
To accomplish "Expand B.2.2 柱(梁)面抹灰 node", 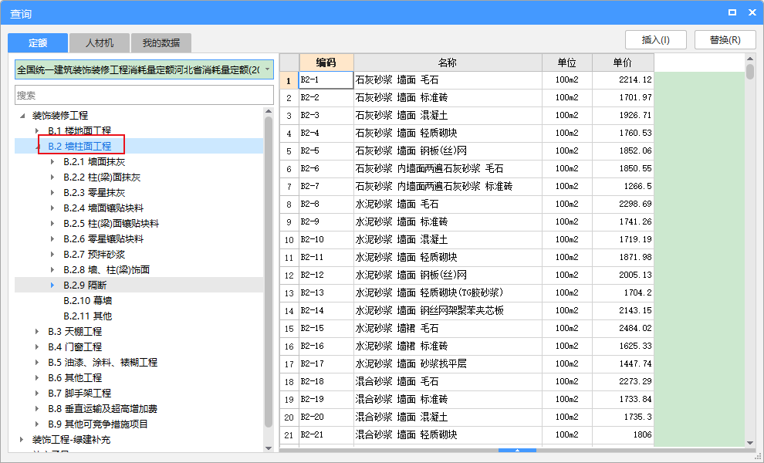I will pyautogui.click(x=52, y=177).
